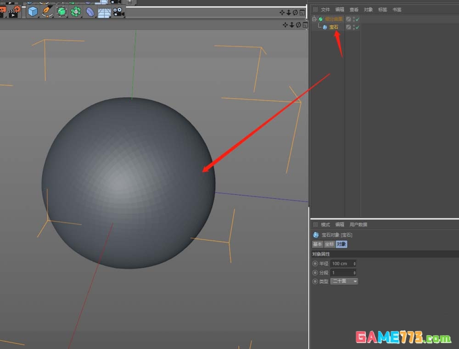Select the Spline Pen tool

coord(47,11)
